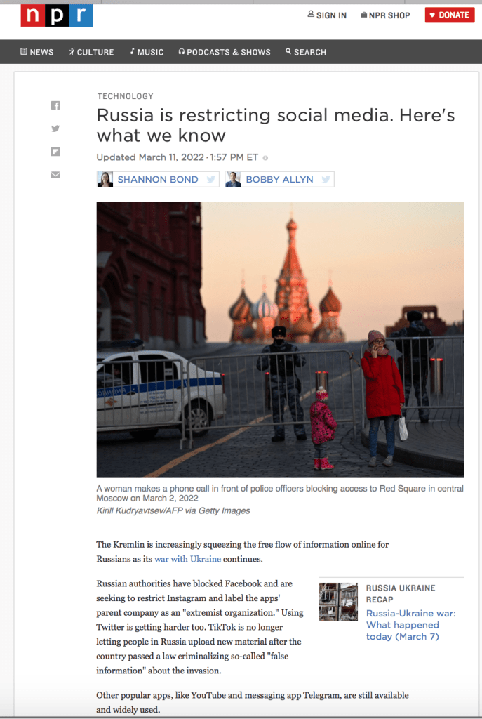Open the Search option in navigation
The image size is (482, 719).
tap(306, 52)
